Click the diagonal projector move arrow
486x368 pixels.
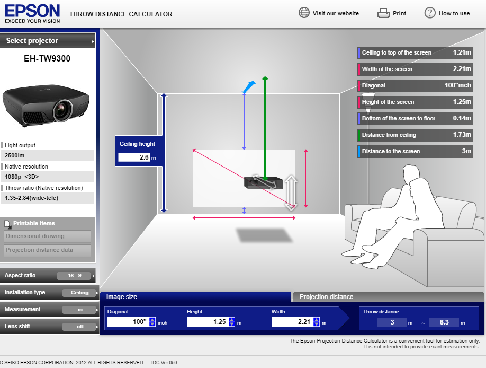264,182
